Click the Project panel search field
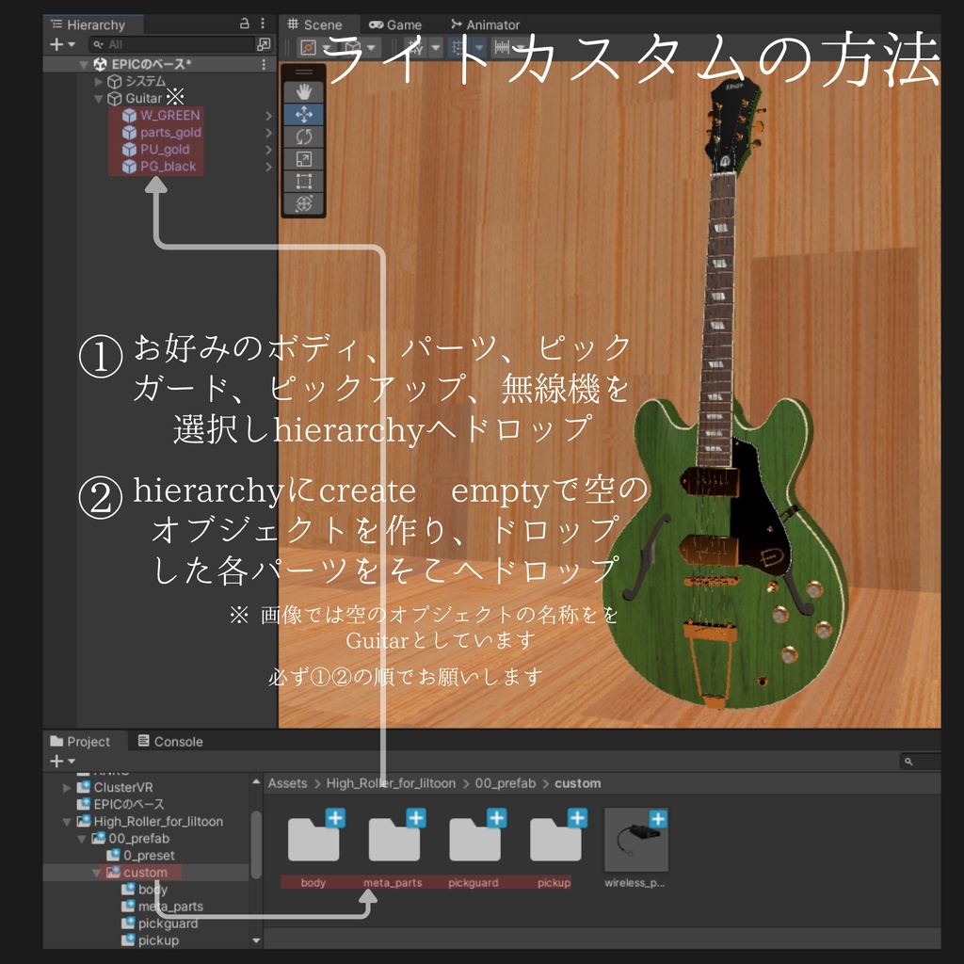 pos(921,761)
